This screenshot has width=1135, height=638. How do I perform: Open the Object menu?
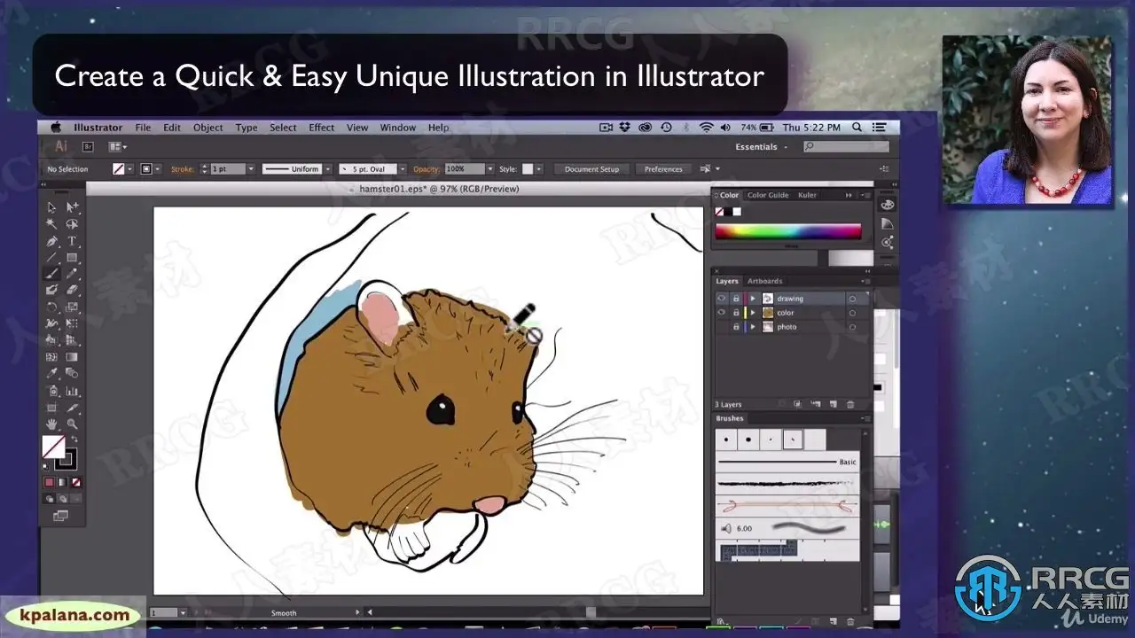(208, 128)
